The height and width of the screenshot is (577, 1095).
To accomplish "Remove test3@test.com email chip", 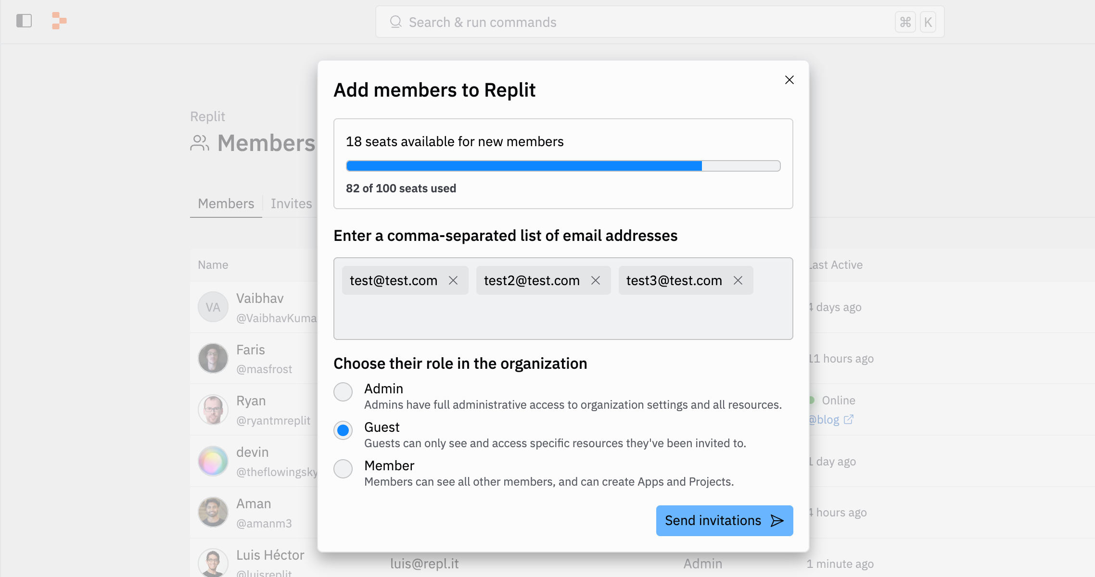I will [x=738, y=280].
